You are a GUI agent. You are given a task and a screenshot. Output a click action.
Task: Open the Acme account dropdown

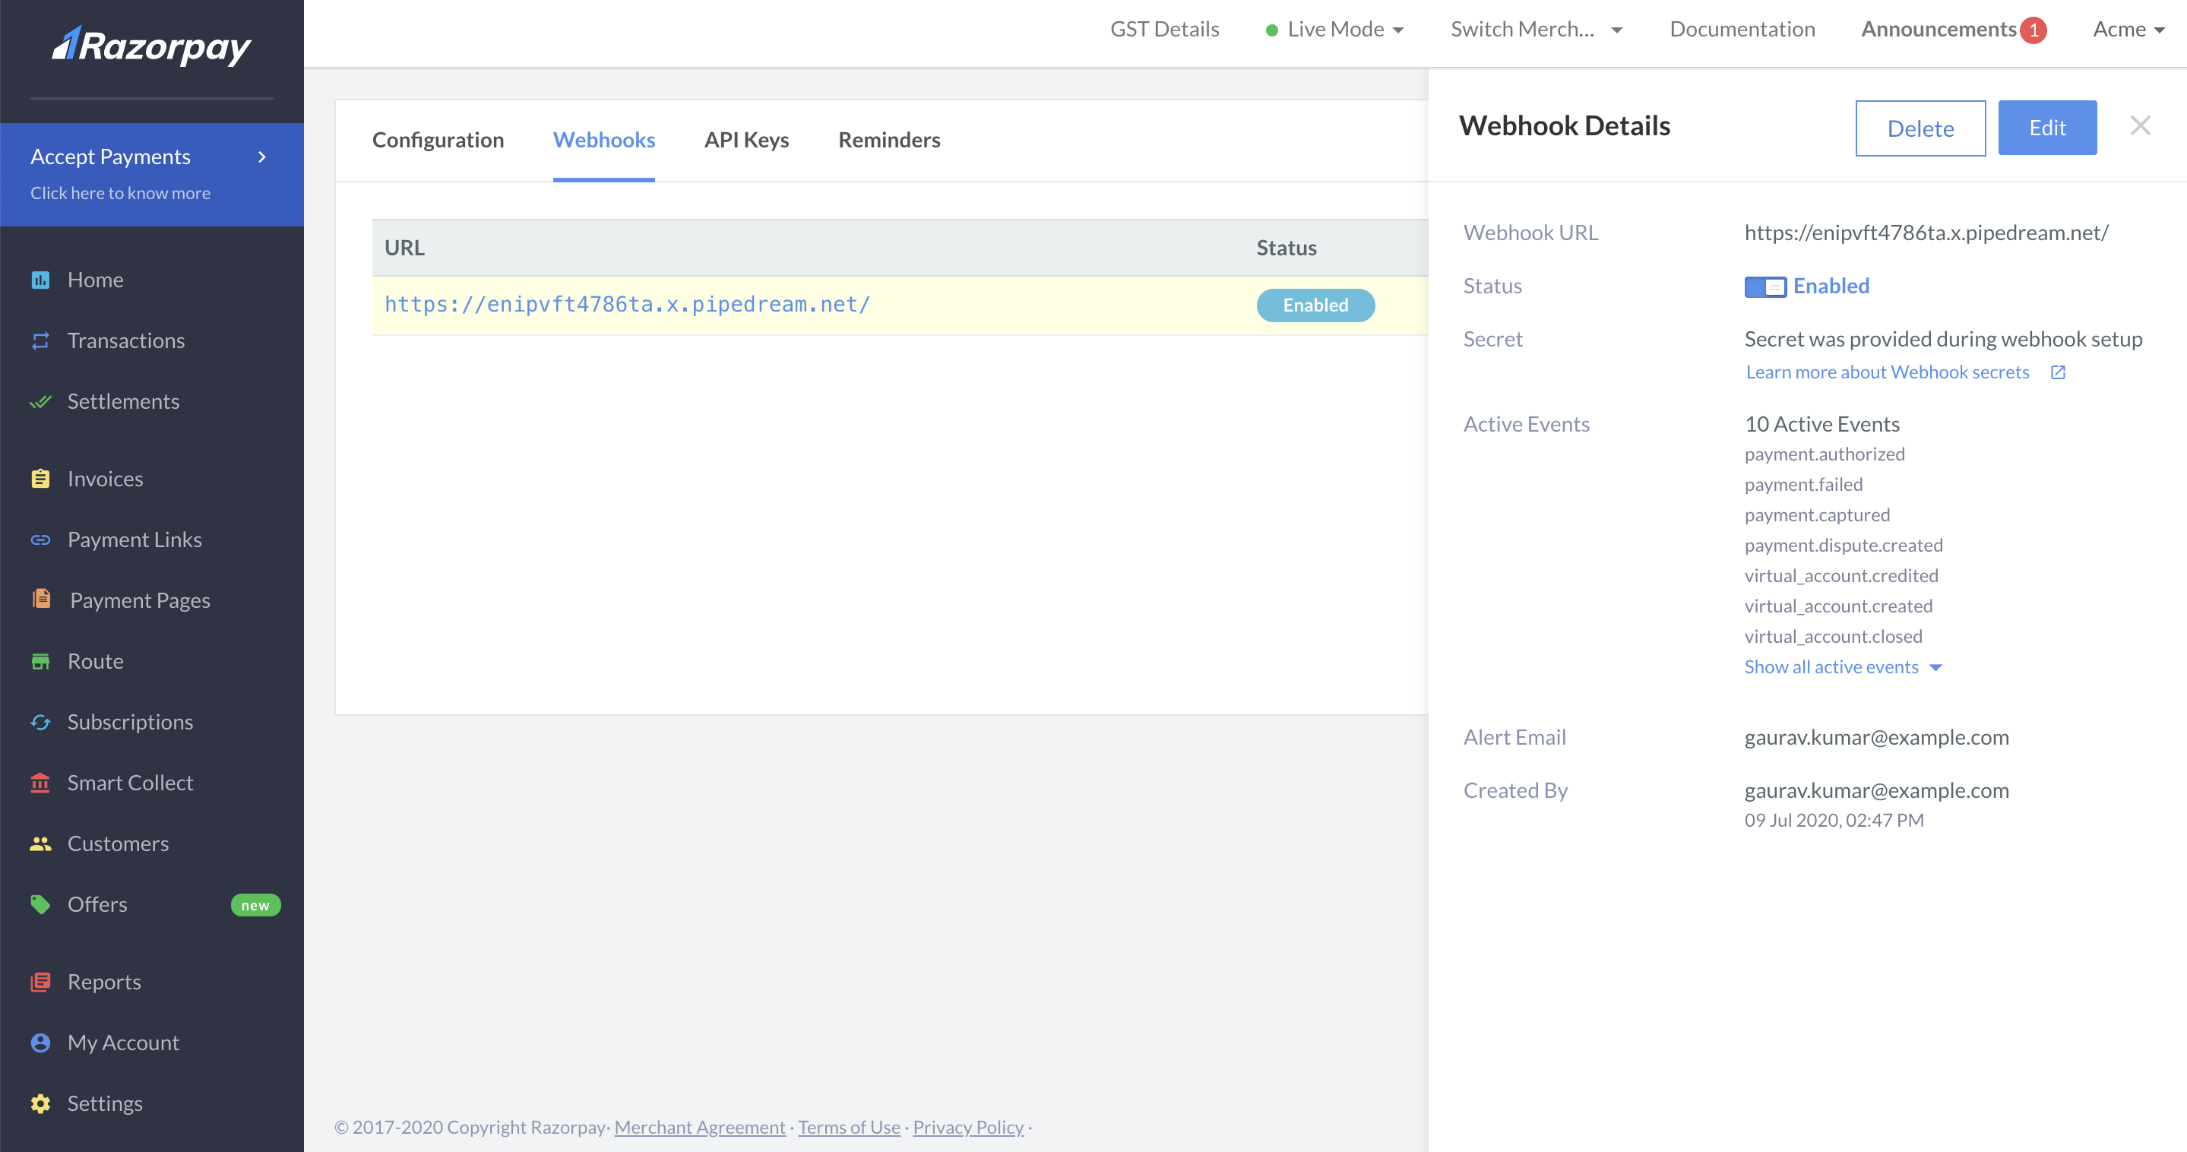pyautogui.click(x=2128, y=28)
